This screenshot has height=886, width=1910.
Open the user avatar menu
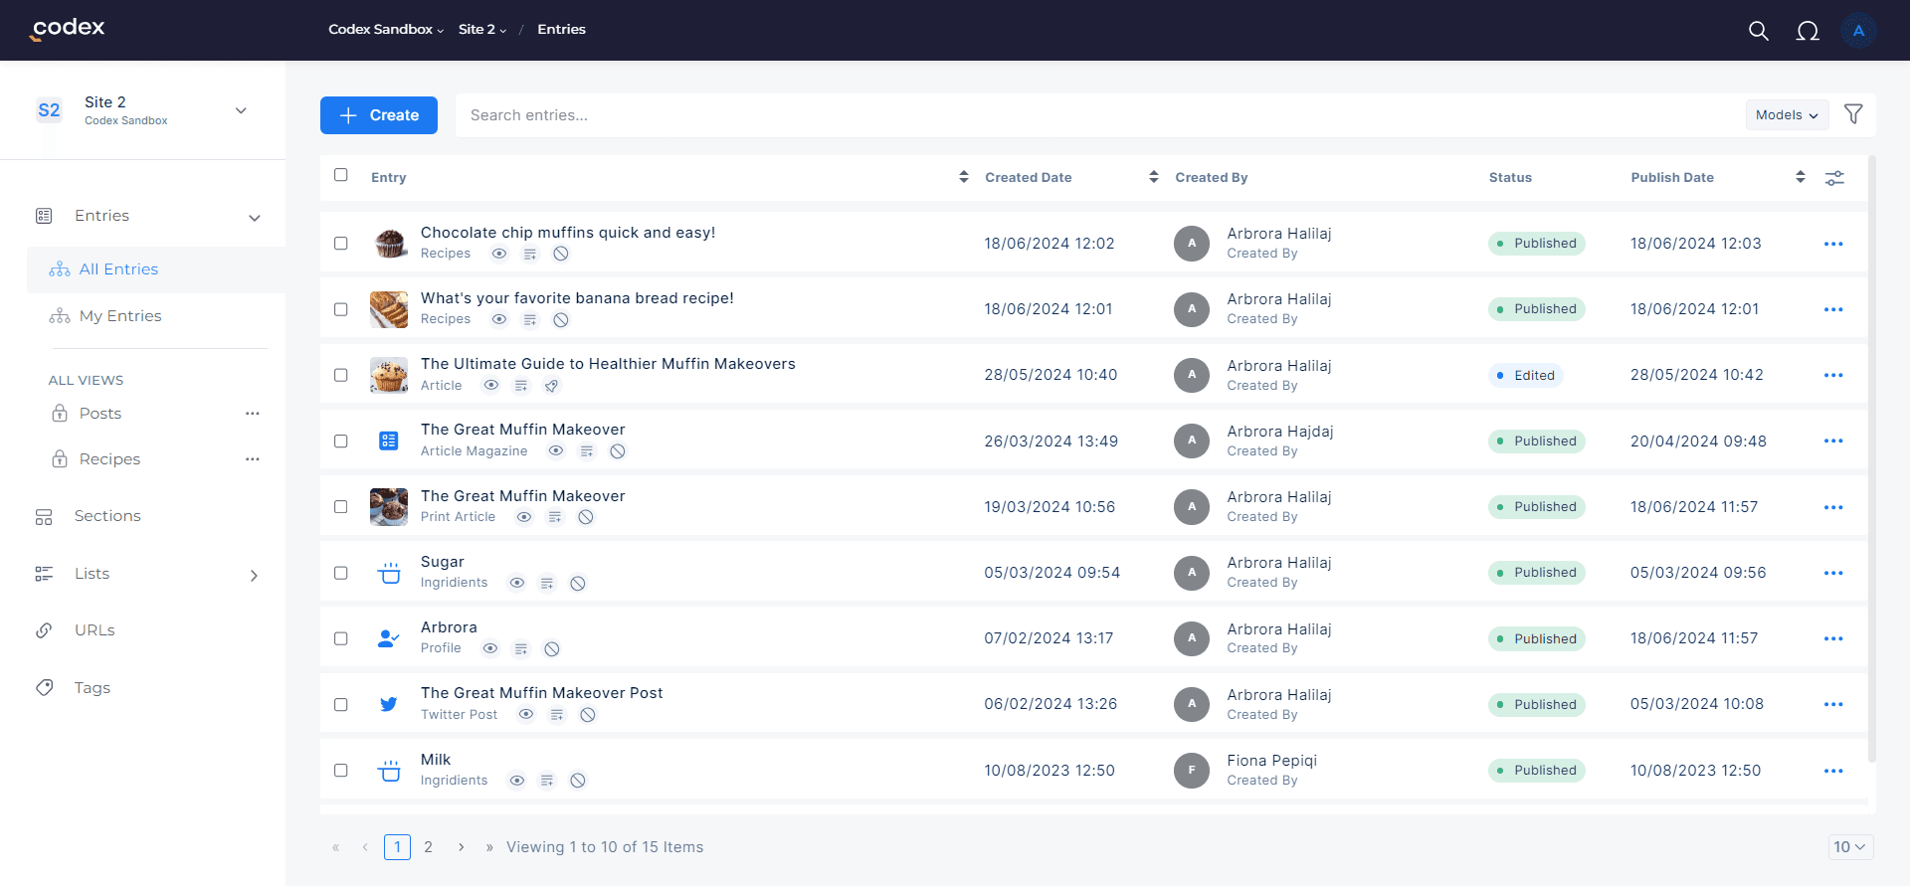click(x=1858, y=31)
